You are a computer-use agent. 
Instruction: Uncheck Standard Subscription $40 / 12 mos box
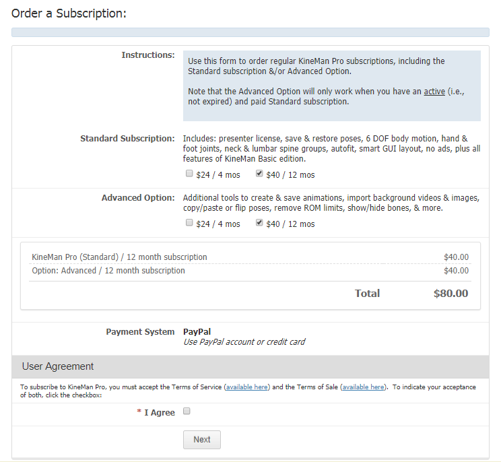click(x=259, y=174)
